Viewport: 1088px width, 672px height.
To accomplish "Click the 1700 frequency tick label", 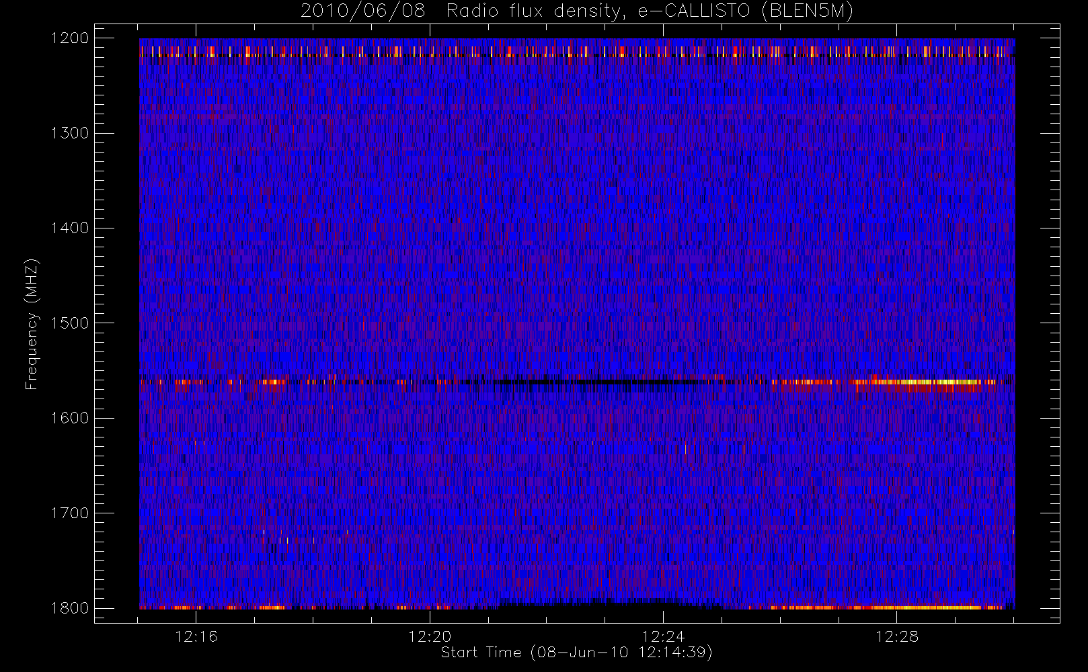I will coord(71,513).
